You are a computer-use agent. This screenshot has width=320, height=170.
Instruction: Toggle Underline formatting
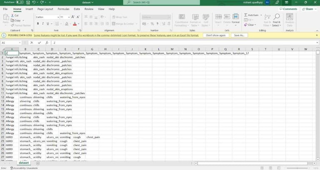48,24
